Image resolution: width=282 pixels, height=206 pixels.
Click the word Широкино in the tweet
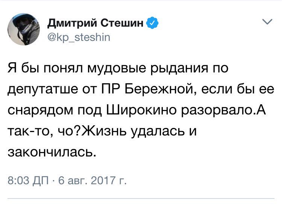[x=141, y=110]
